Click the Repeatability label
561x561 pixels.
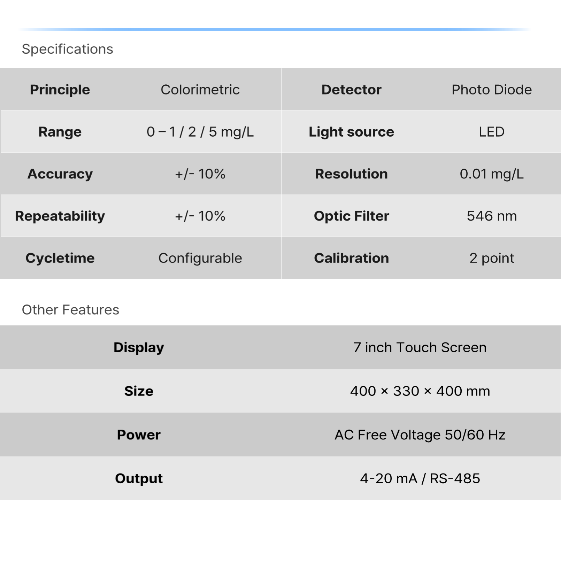[x=60, y=216]
